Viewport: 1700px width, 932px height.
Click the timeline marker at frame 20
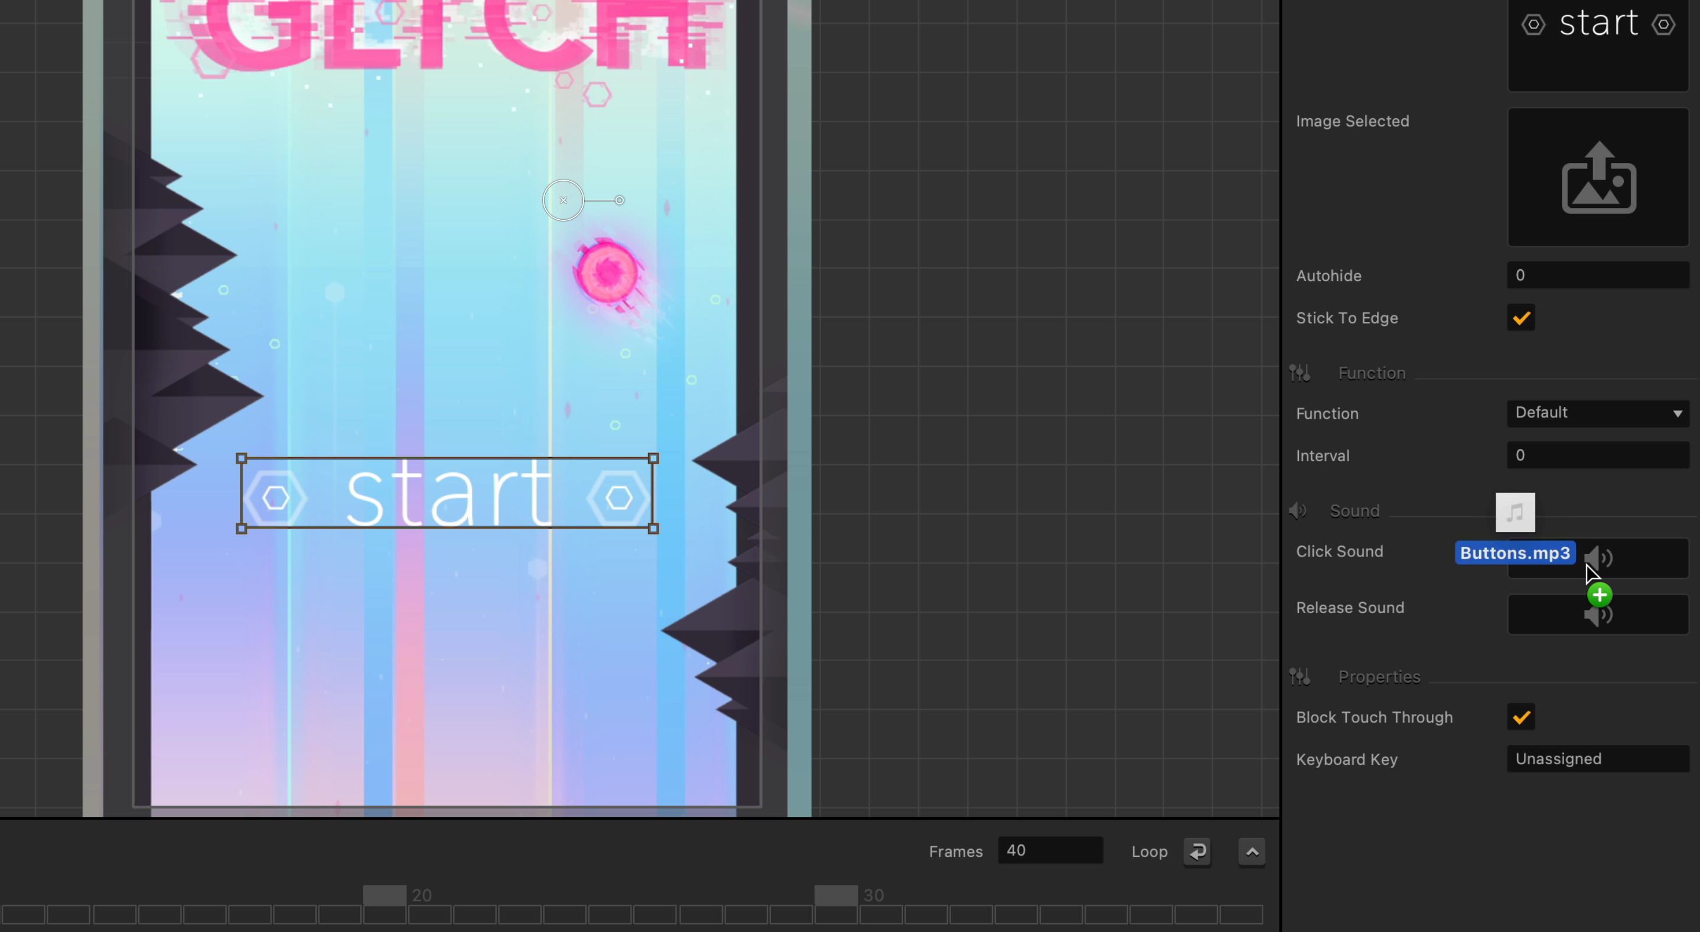click(385, 896)
